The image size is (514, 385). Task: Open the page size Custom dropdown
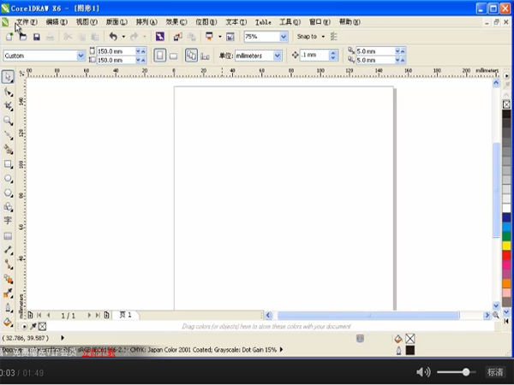pyautogui.click(x=81, y=56)
